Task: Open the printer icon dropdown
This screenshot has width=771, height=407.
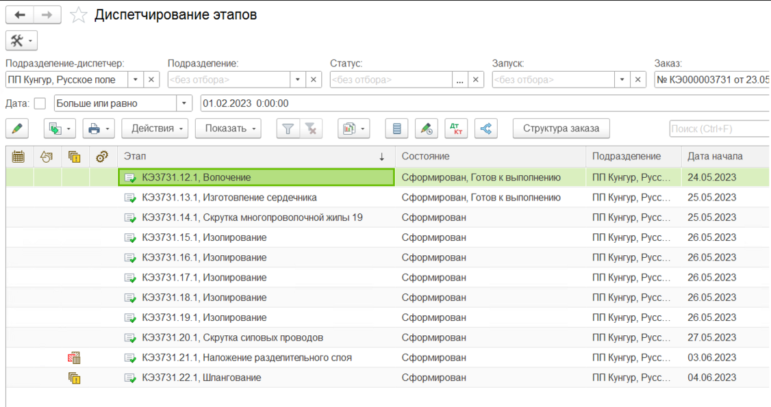Action: pyautogui.click(x=99, y=129)
